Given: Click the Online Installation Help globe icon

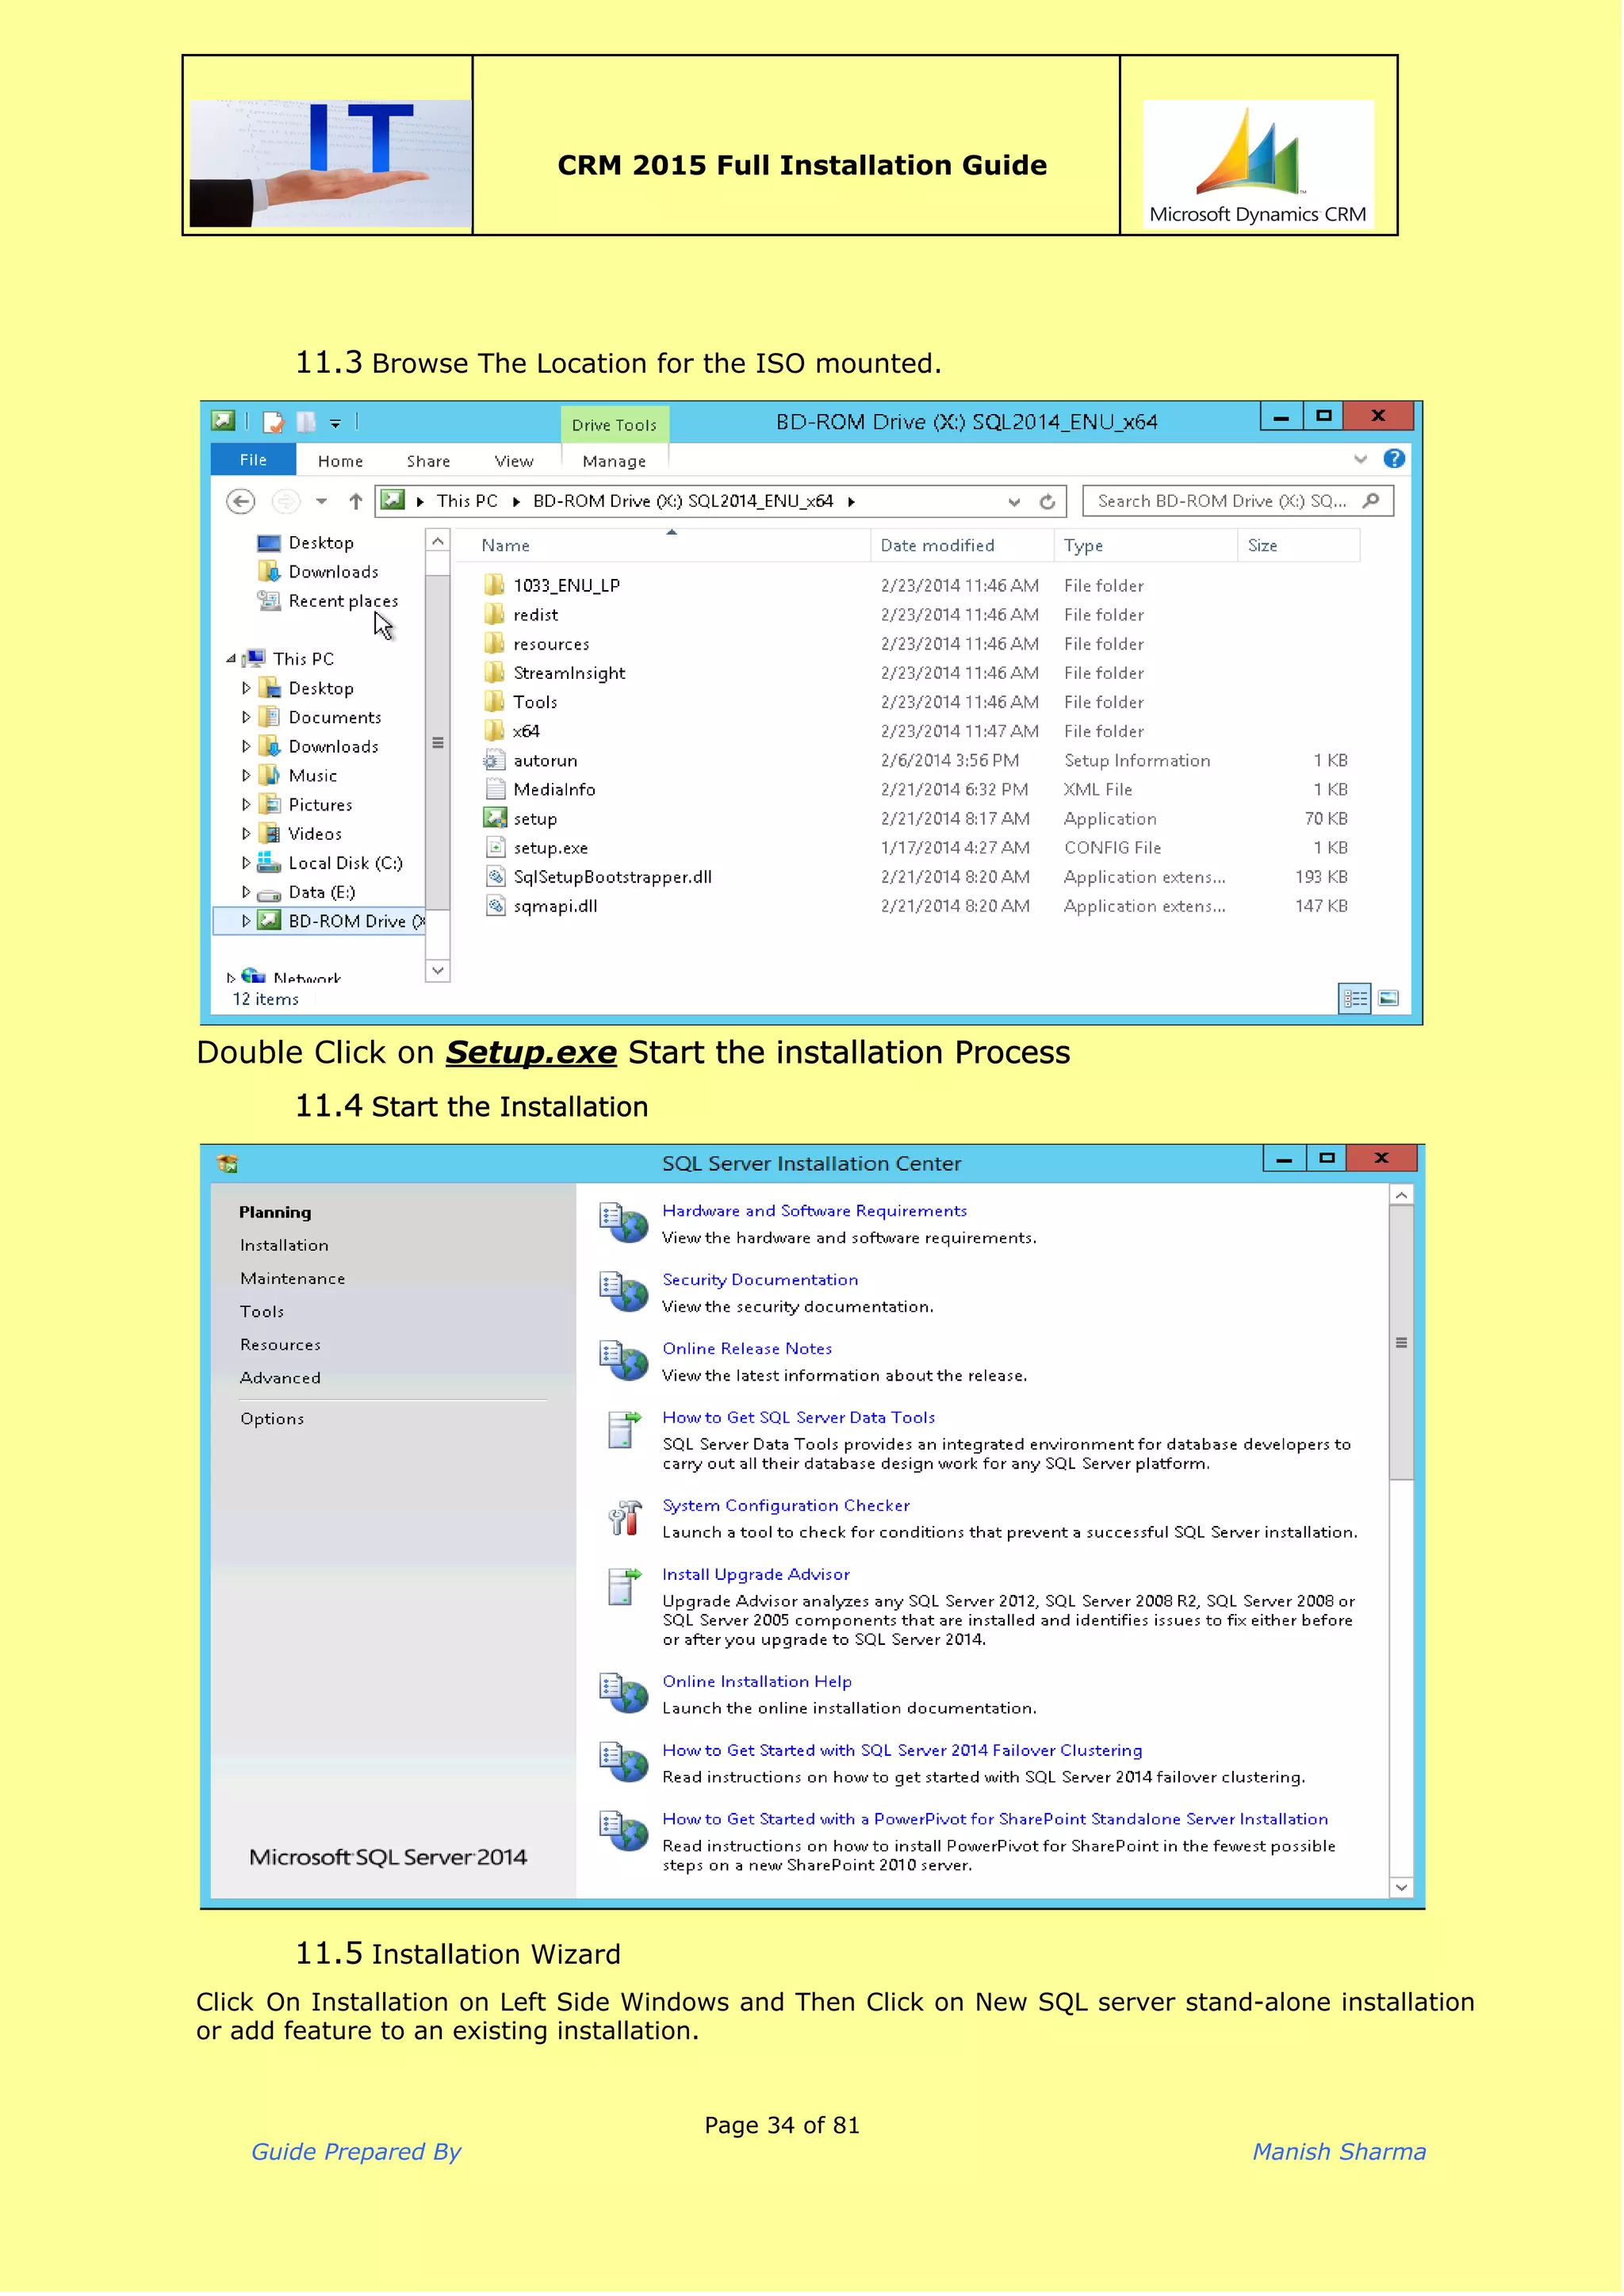Looking at the screenshot, I should (623, 1694).
